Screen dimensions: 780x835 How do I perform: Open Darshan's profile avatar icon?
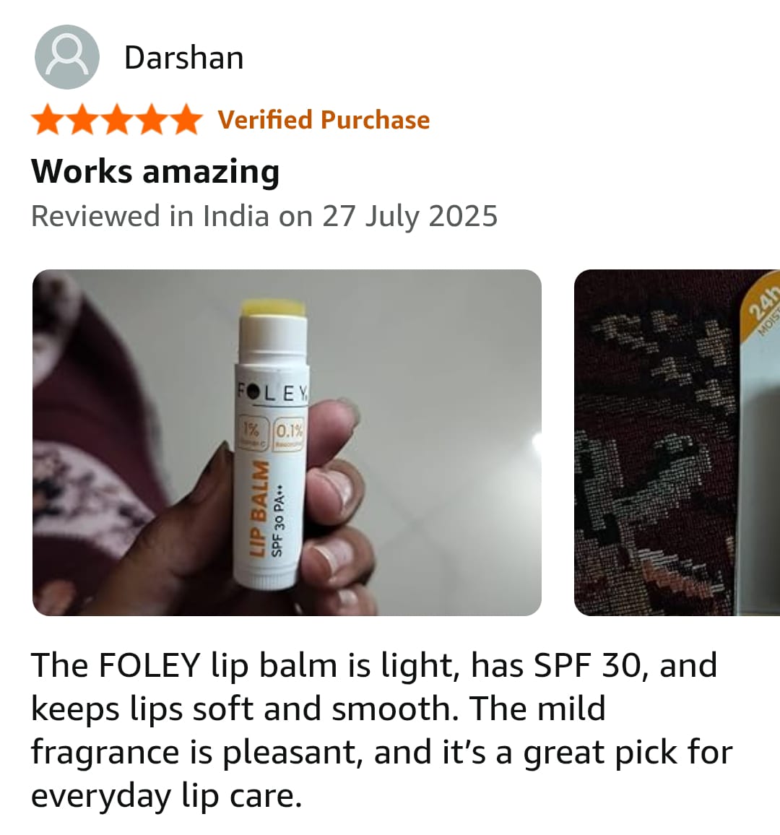pyautogui.click(x=67, y=57)
